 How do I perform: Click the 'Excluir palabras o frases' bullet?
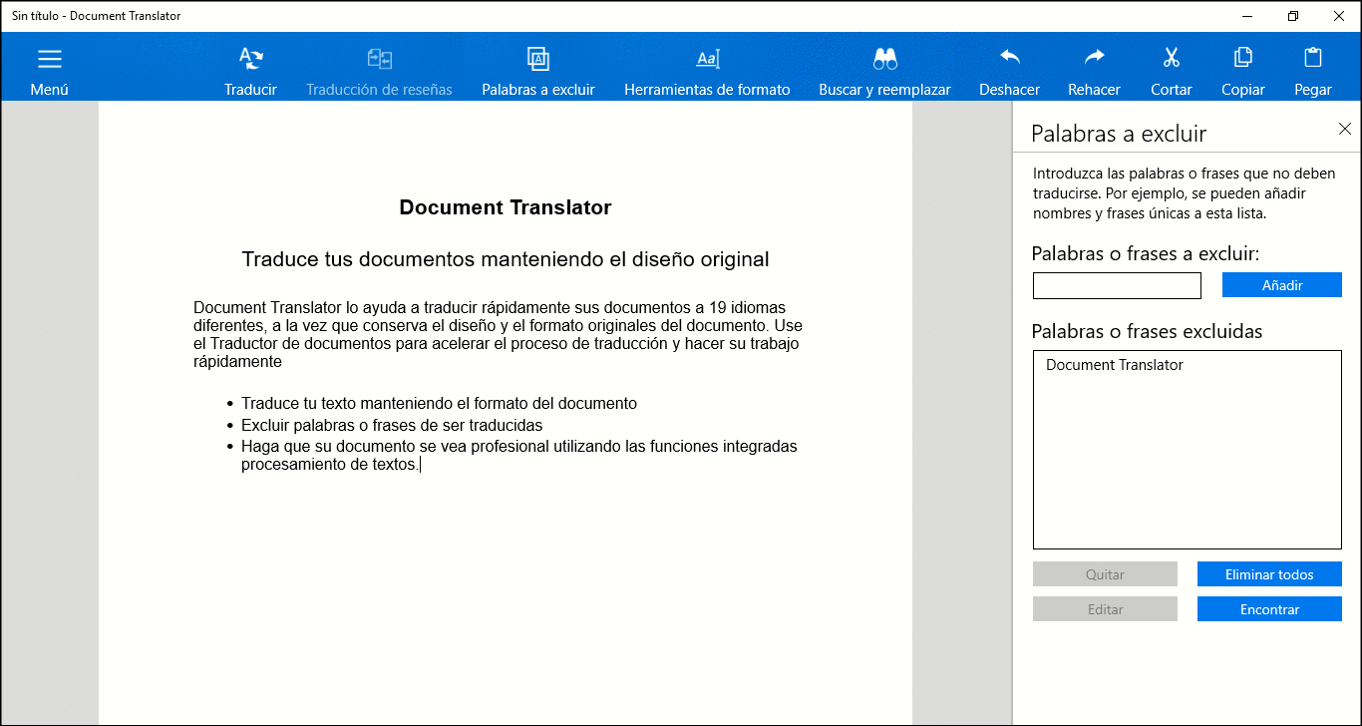point(392,425)
